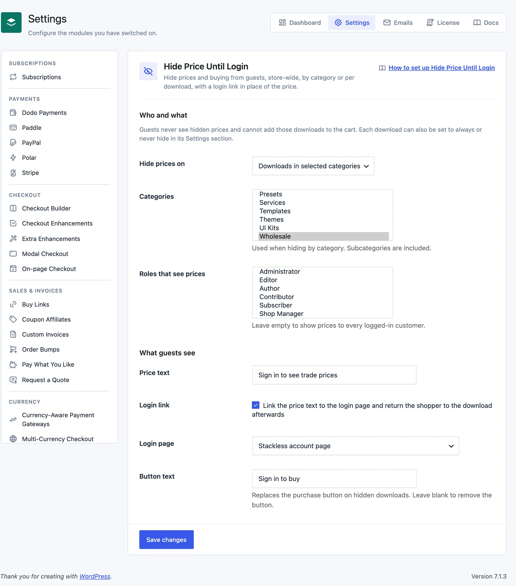
Task: Switch to the Emails tab
Action: [398, 23]
